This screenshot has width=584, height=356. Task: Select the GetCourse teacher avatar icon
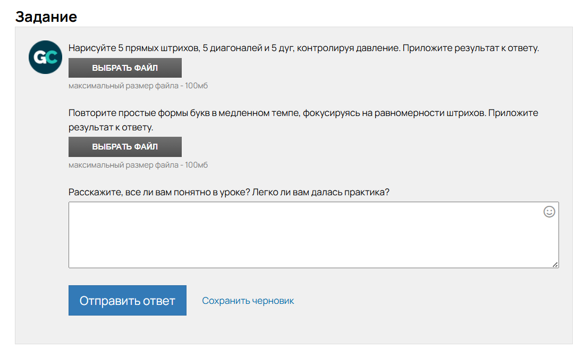tap(45, 57)
